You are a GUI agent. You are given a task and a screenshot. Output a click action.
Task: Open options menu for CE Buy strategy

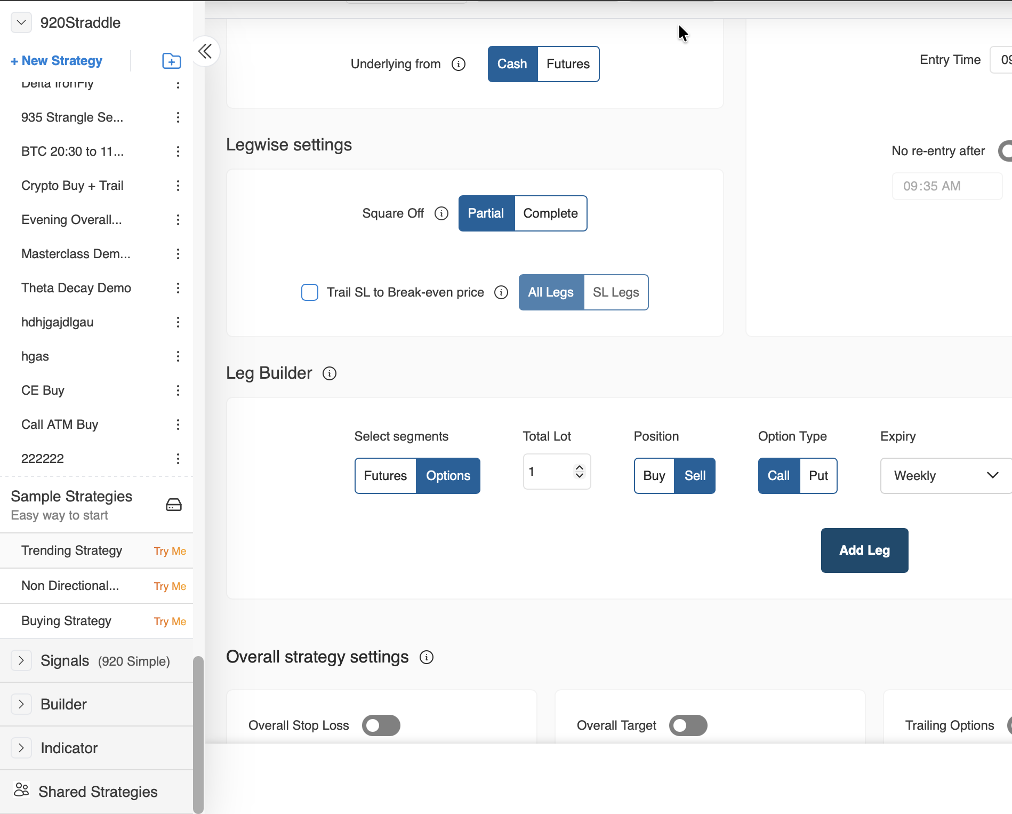[x=178, y=390]
